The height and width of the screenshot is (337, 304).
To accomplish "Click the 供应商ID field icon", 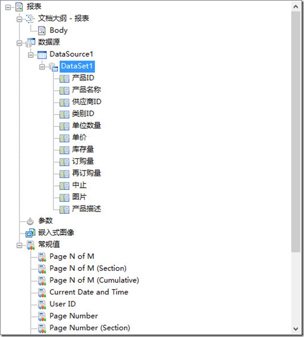I will click(x=64, y=103).
